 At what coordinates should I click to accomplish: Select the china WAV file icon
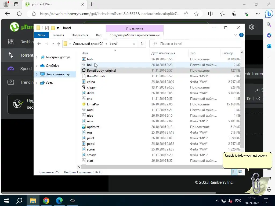coord(84,82)
